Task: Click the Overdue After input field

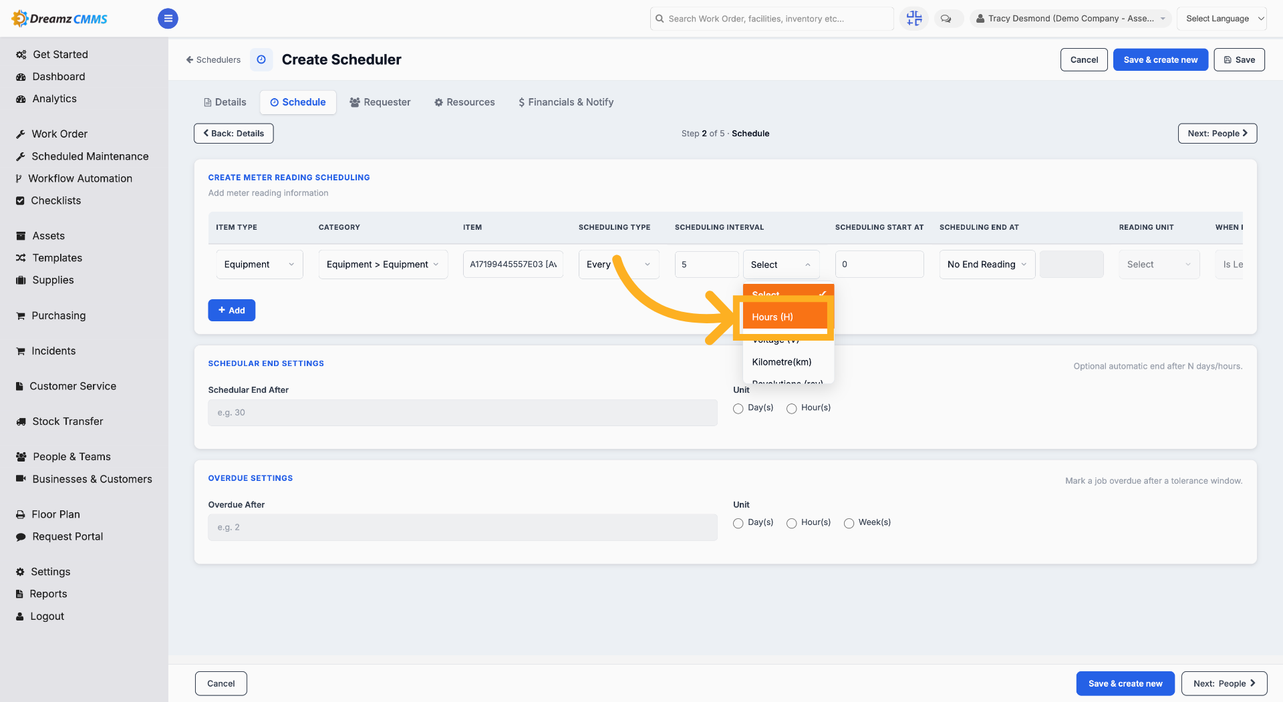Action: (x=462, y=528)
